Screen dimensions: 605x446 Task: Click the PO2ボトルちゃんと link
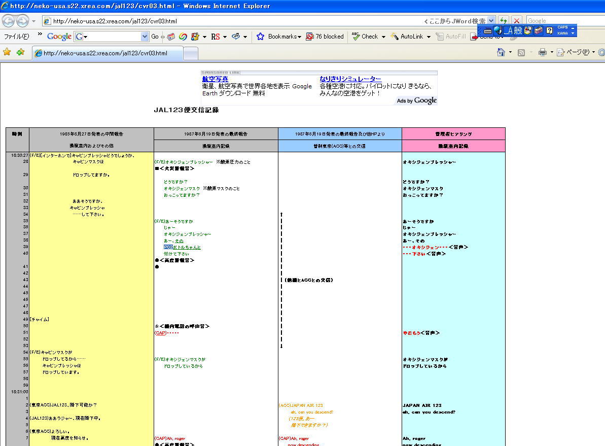tap(182, 247)
